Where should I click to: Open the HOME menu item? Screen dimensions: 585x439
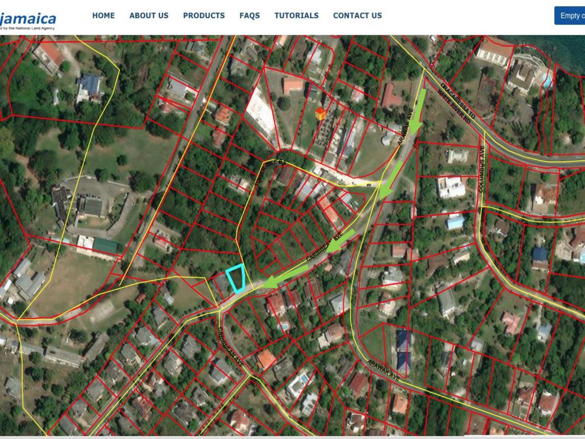[103, 16]
